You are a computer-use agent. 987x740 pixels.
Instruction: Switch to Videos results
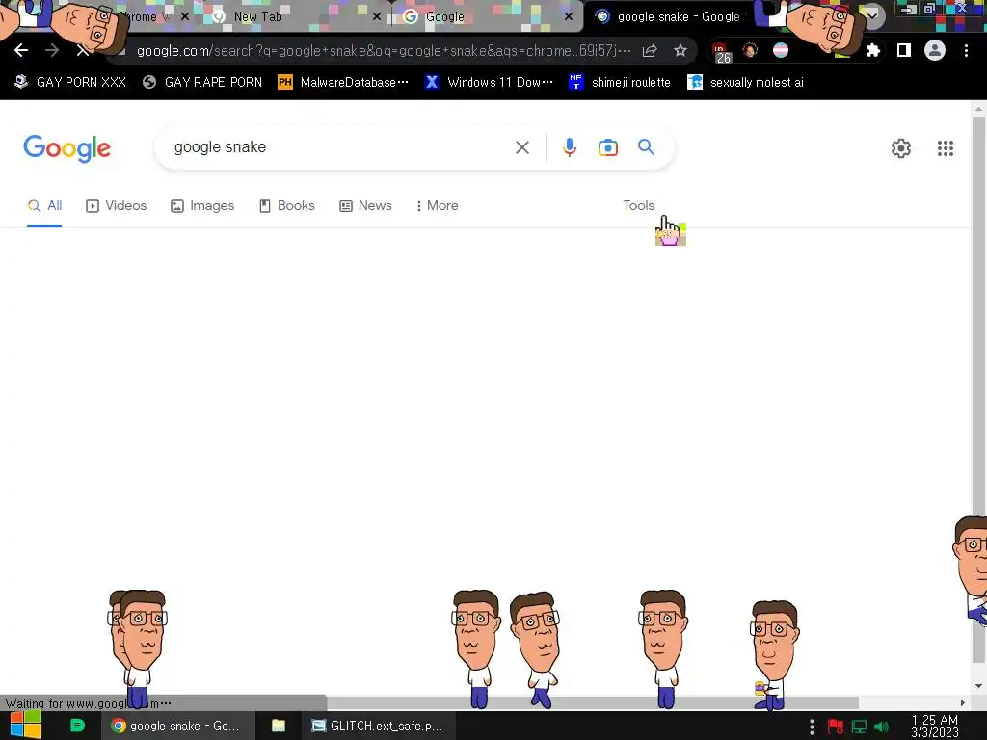click(116, 206)
